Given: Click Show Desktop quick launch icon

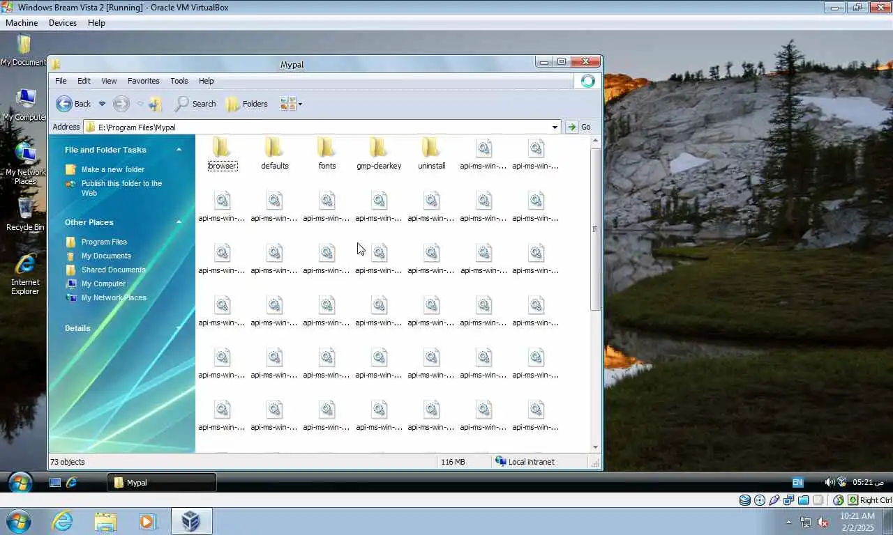Looking at the screenshot, I should (55, 482).
